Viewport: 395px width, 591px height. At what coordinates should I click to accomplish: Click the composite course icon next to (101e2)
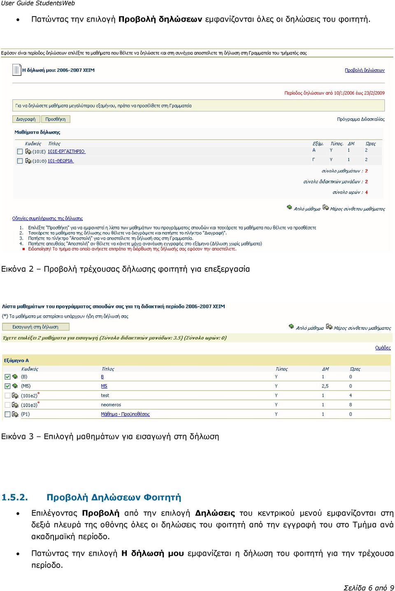point(16,396)
